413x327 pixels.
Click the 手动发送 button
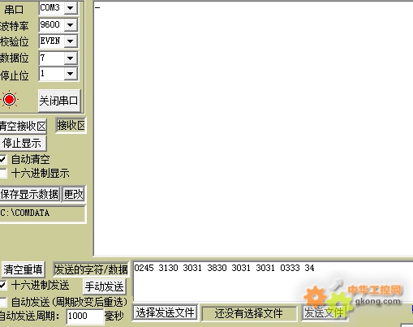tap(105, 286)
